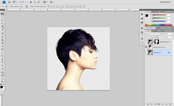Switch to the Masks tab
This screenshot has width=174, height=106.
coord(158,28)
